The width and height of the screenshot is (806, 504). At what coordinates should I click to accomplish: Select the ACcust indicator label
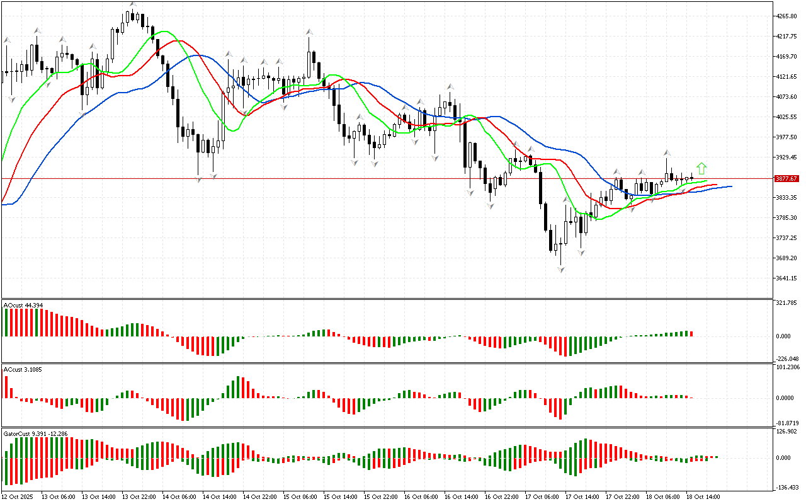[23, 369]
